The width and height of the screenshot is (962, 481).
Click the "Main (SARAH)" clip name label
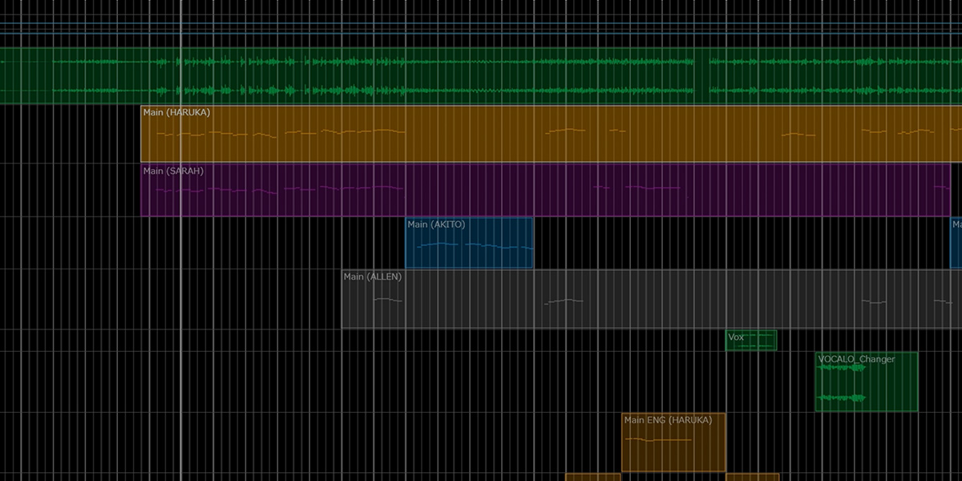click(173, 171)
